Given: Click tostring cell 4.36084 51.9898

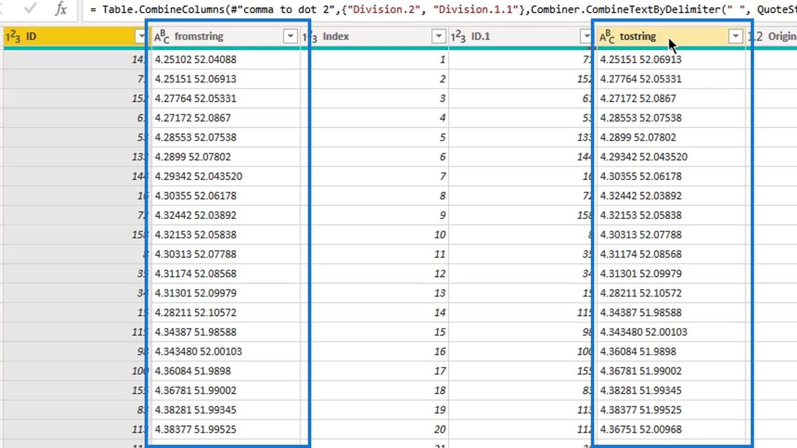Looking at the screenshot, I should pos(670,351).
